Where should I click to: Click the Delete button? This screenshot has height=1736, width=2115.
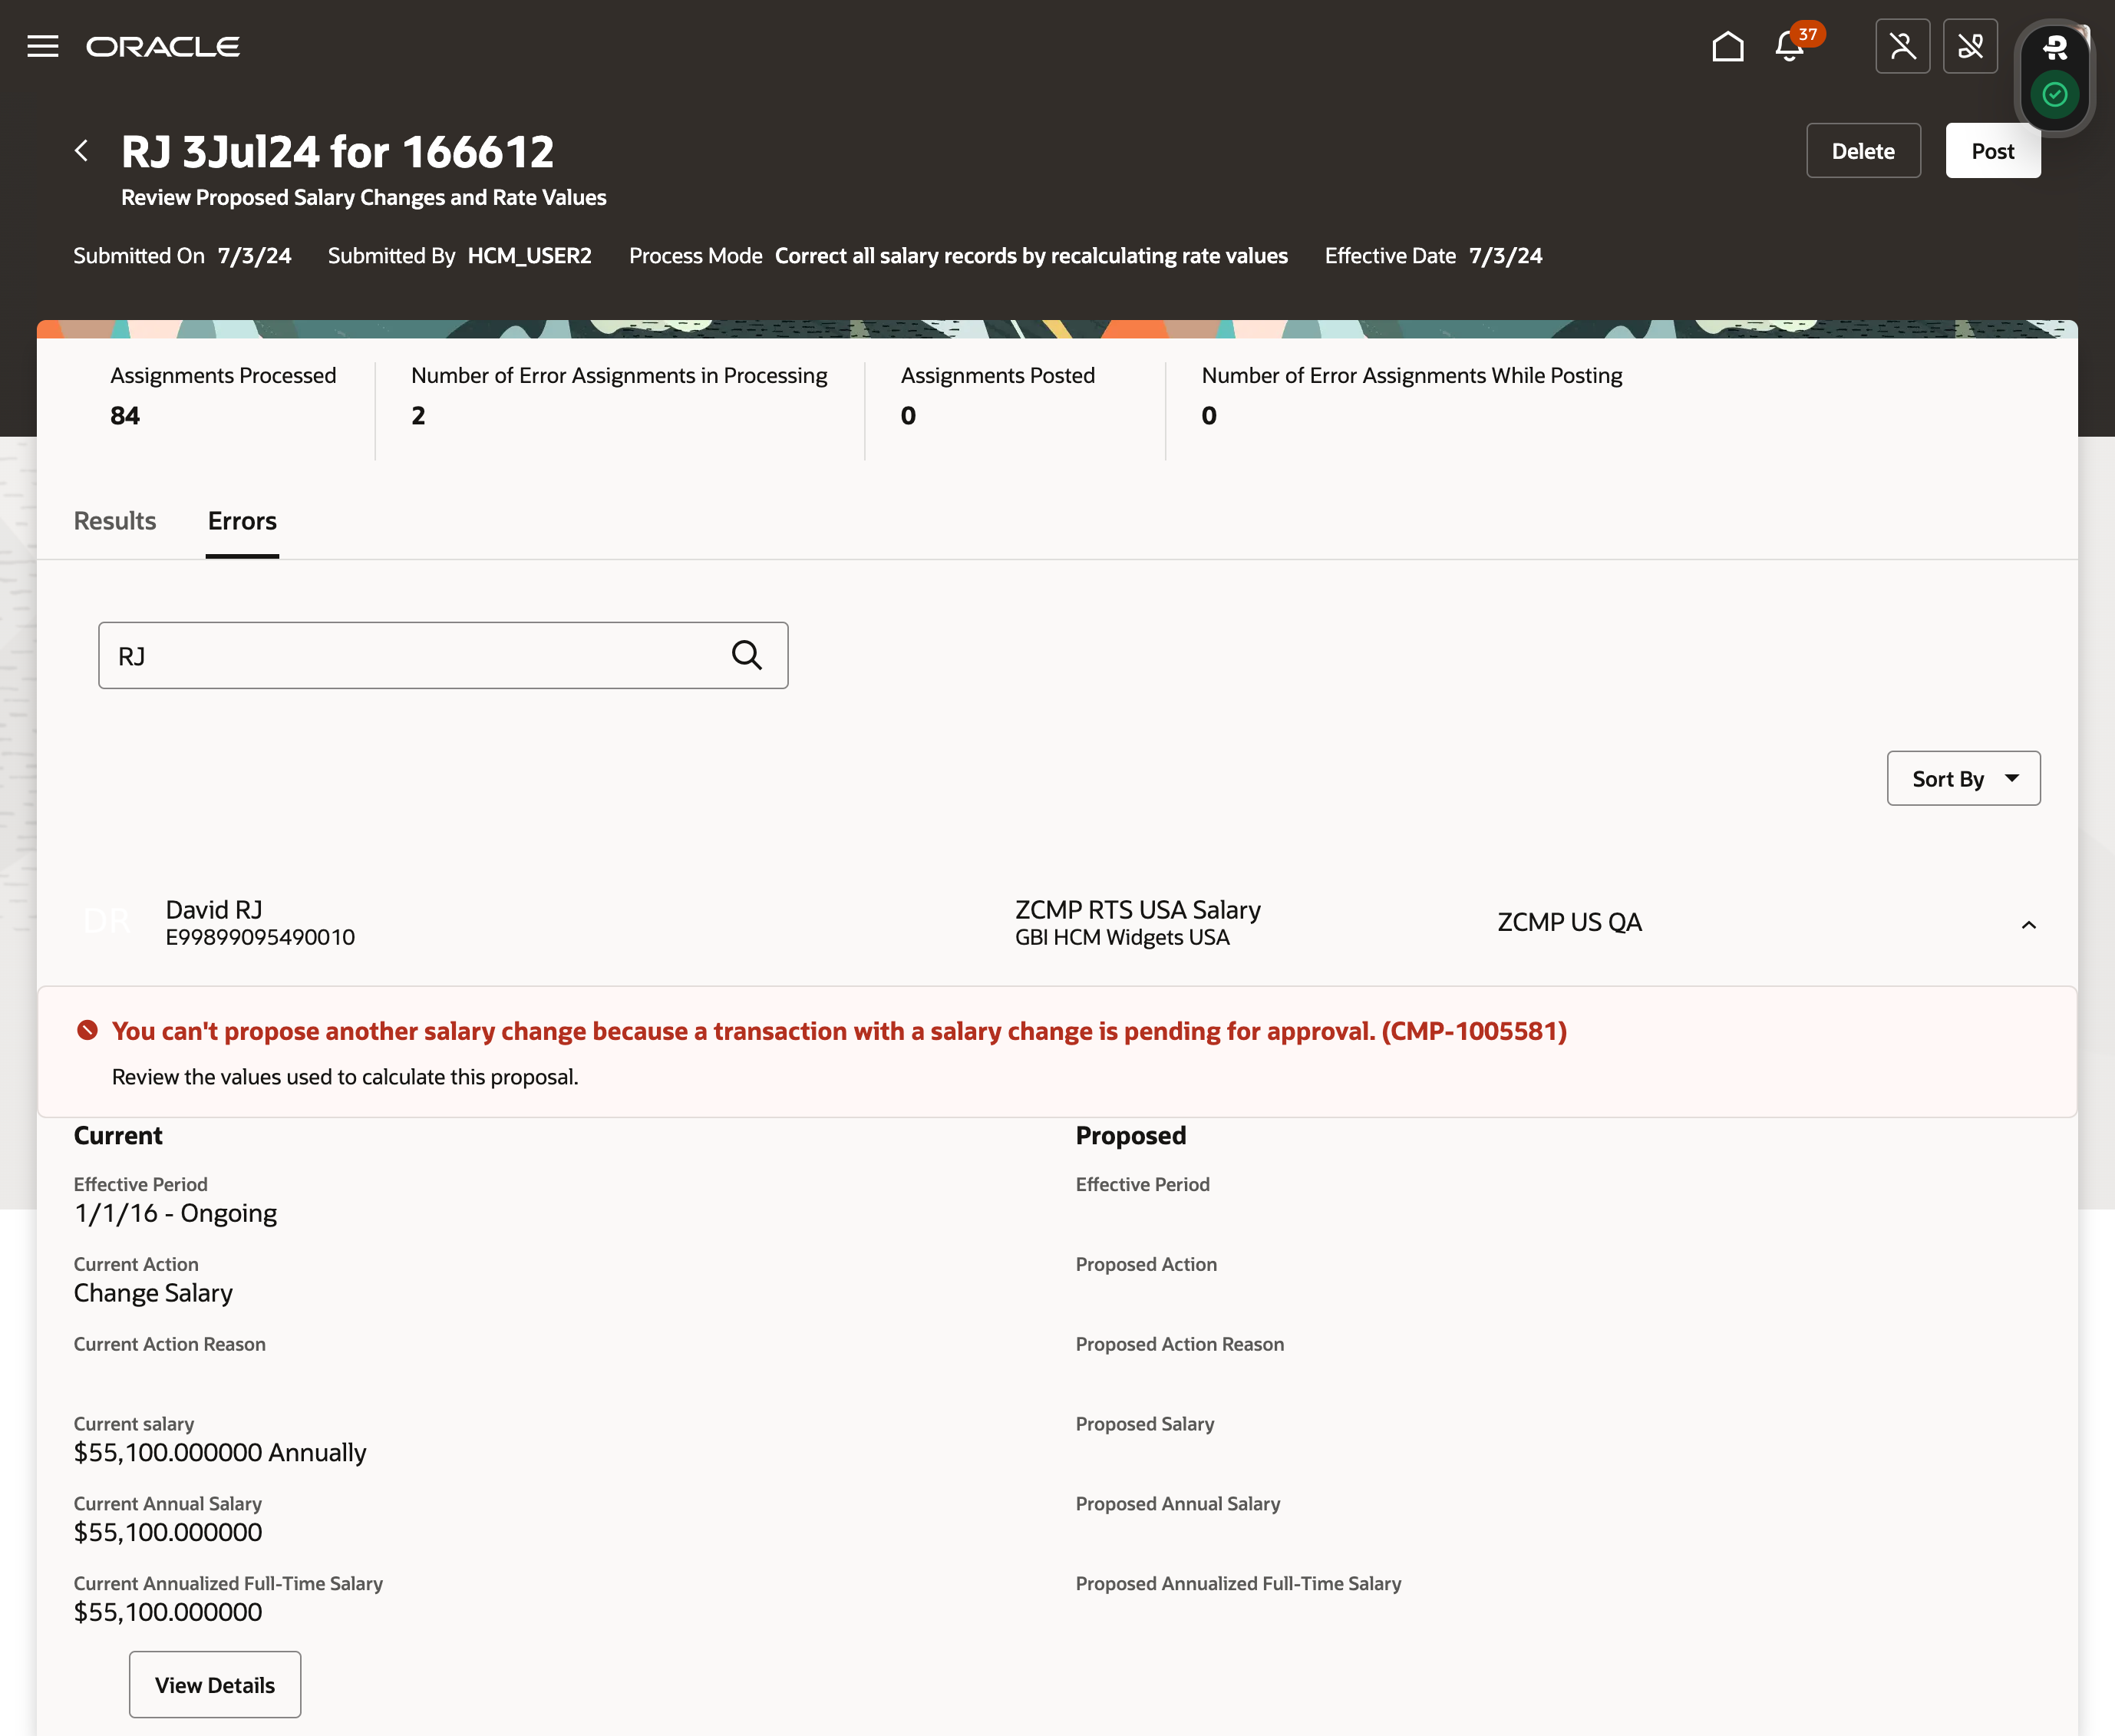pos(1864,151)
